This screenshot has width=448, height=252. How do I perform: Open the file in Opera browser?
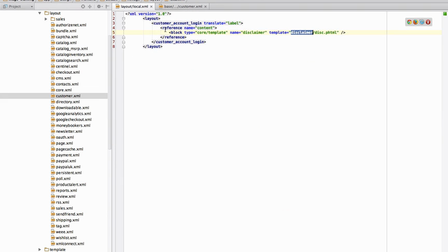[428, 22]
